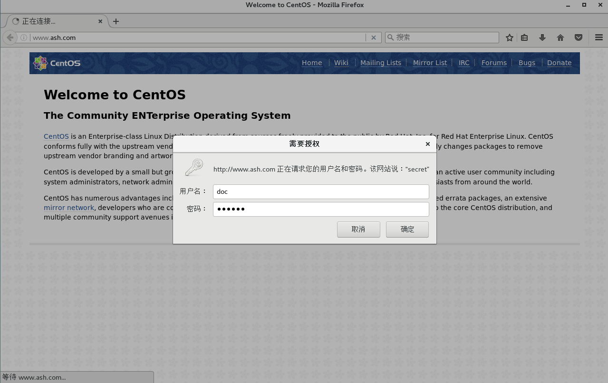Screen dimensions: 608x383
Task: Focus the 密码 password field
Action: click(x=321, y=209)
